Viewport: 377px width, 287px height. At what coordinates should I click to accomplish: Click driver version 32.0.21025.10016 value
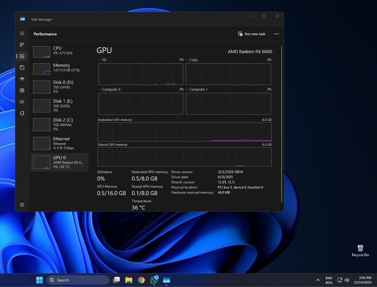(230, 172)
